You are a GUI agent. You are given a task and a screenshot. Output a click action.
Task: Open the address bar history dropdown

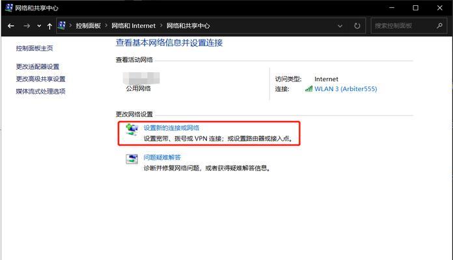(x=340, y=26)
